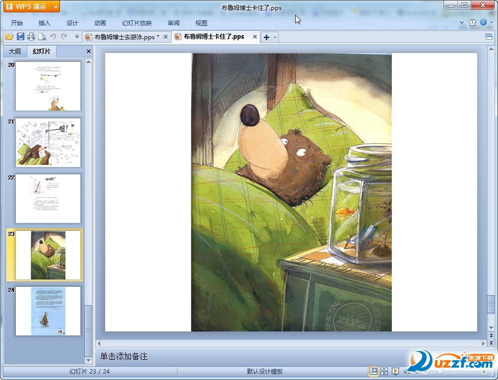Create a new document with the plus button

[266, 37]
